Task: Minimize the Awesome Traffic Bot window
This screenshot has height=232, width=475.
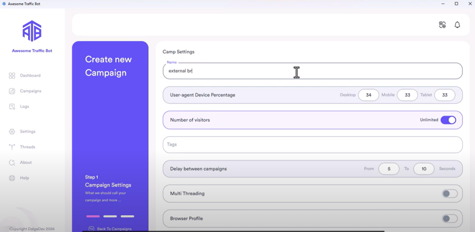Action: pos(443,4)
